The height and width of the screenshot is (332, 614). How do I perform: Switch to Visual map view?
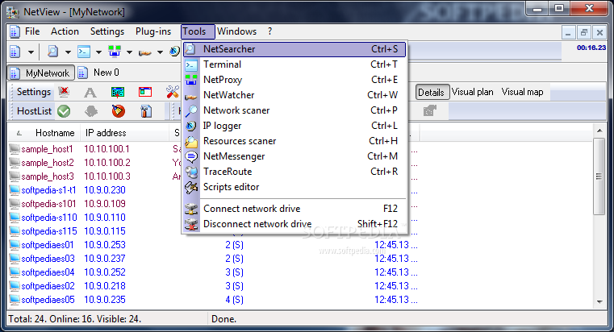522,92
